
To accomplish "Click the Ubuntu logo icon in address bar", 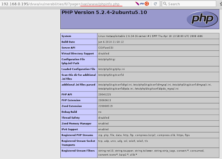I will click(147, 4).
